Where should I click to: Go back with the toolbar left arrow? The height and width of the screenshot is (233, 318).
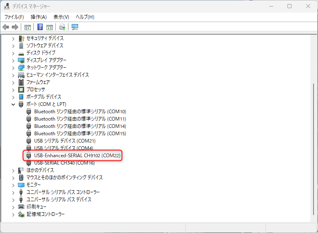[6, 27]
